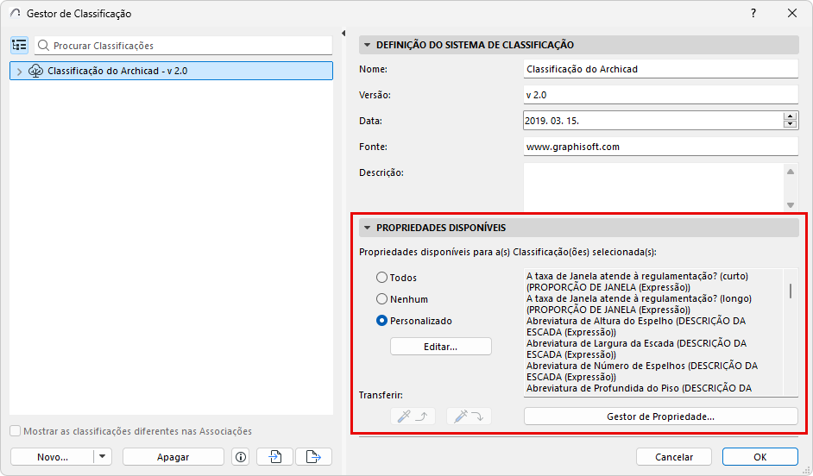Collapse Propriedades Disponíveis section

(x=367, y=228)
